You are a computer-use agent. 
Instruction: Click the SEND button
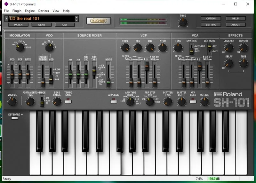coord(42,25)
